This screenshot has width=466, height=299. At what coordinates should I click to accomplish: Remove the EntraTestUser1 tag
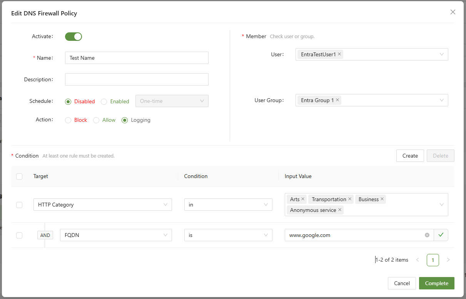pyautogui.click(x=339, y=54)
